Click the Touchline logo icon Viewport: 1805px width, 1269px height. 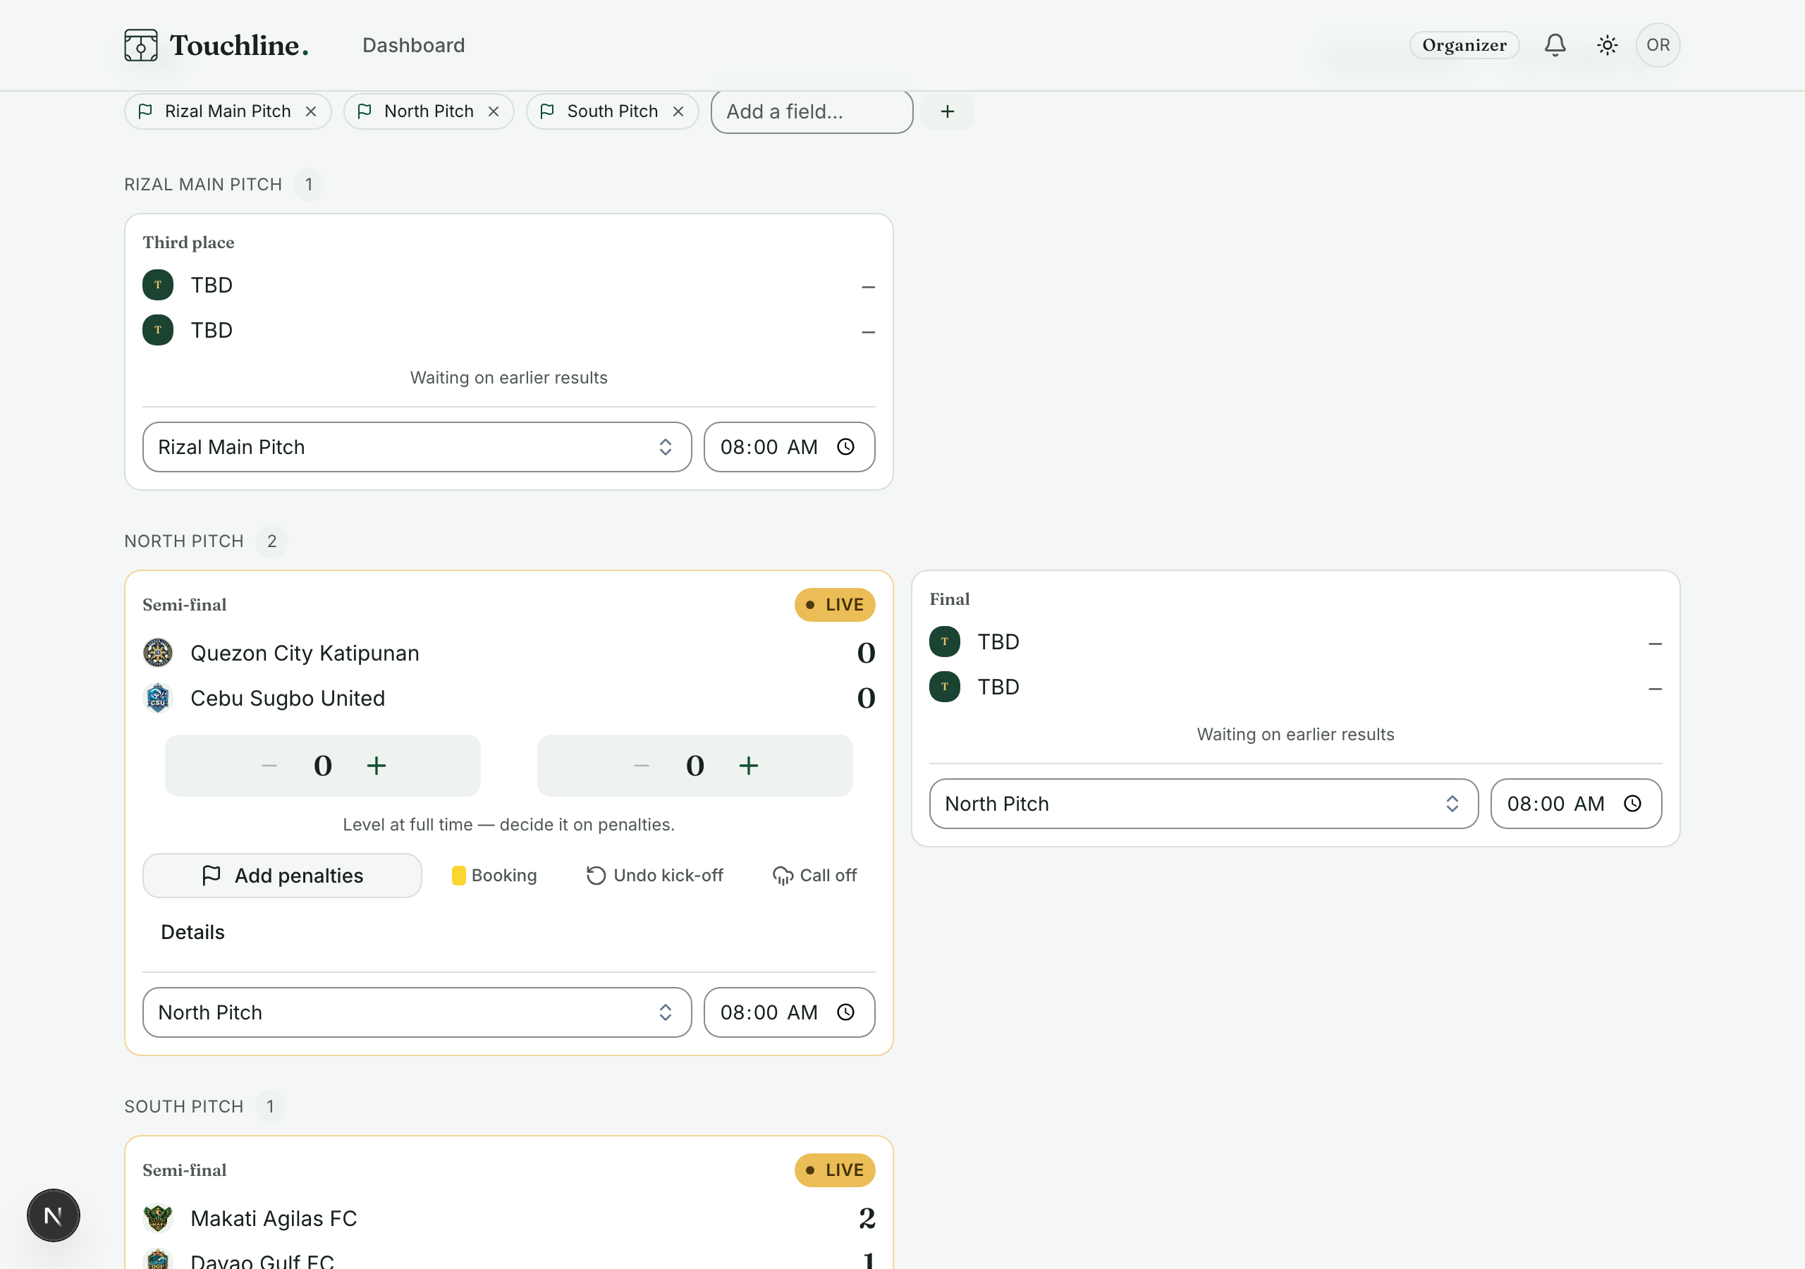point(141,45)
